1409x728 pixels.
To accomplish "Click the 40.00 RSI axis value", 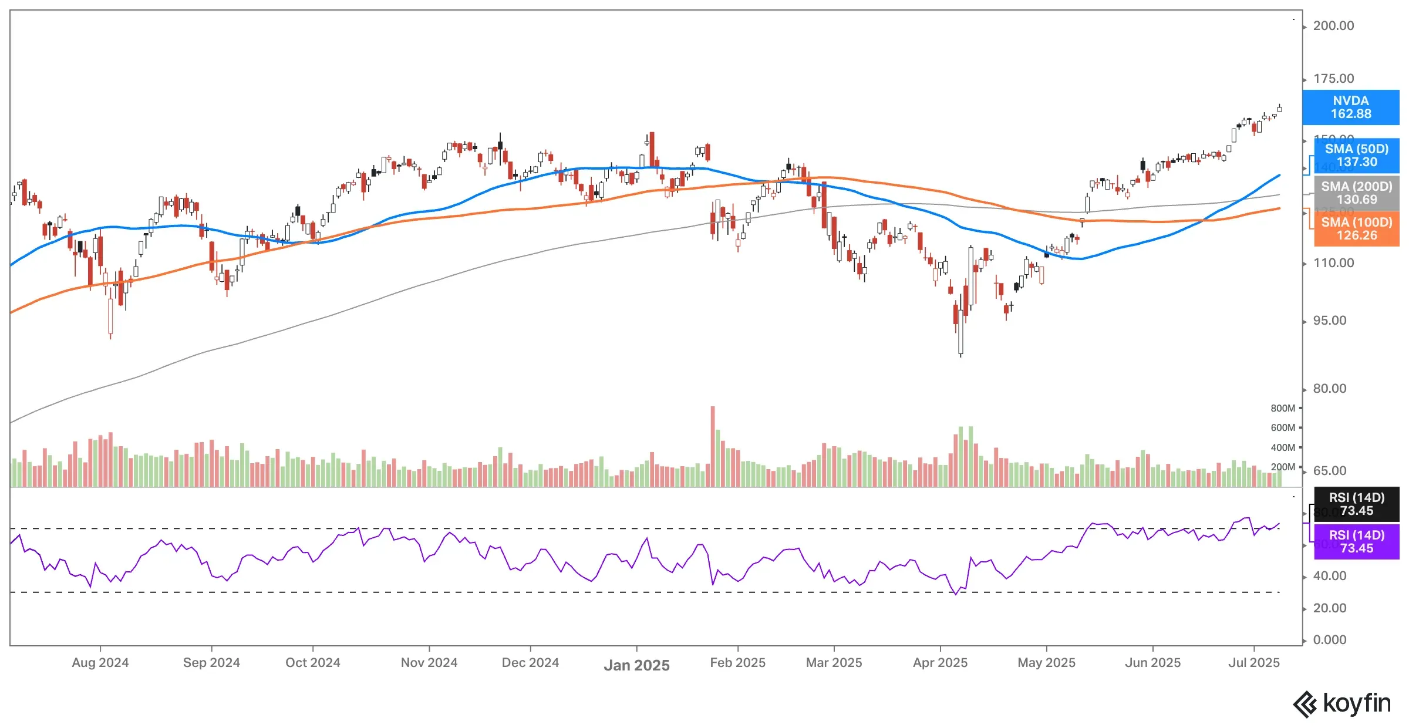I will 1330,576.
